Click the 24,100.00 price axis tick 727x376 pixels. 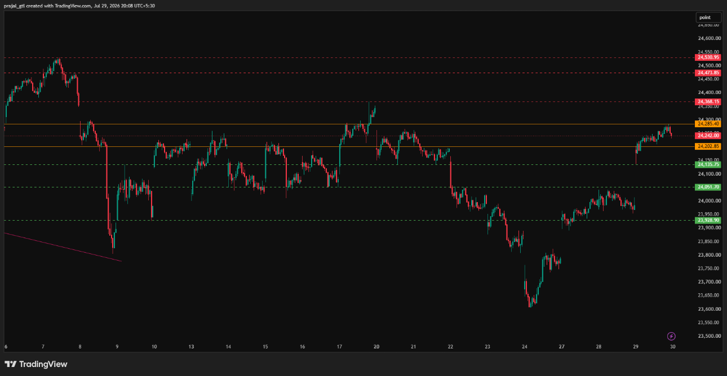click(709, 174)
